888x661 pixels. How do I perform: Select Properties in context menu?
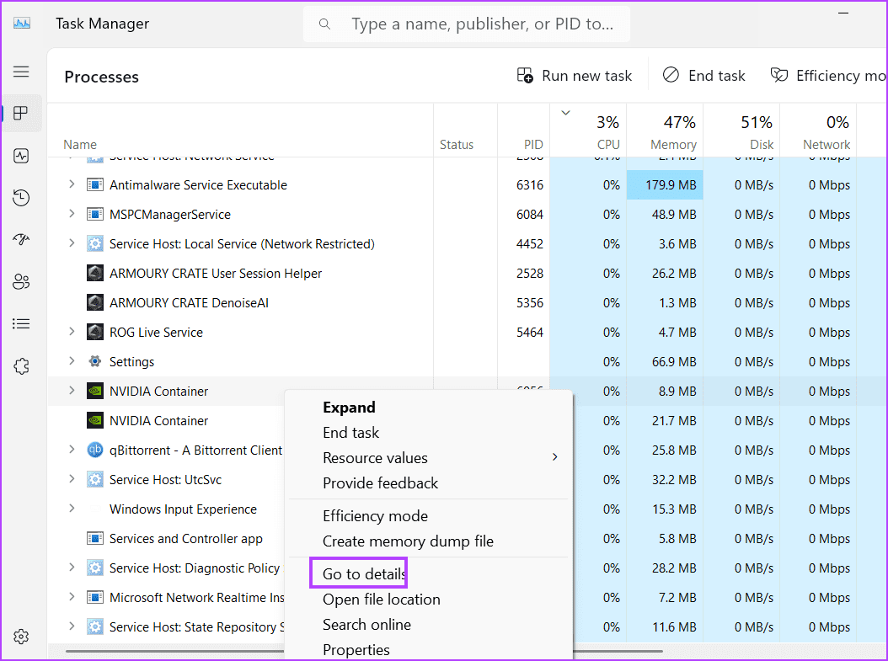[x=429, y=650]
